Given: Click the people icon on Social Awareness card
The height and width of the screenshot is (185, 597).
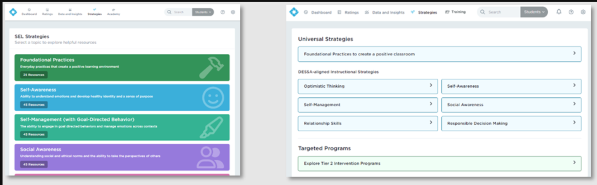Looking at the screenshot, I should coord(210,158).
